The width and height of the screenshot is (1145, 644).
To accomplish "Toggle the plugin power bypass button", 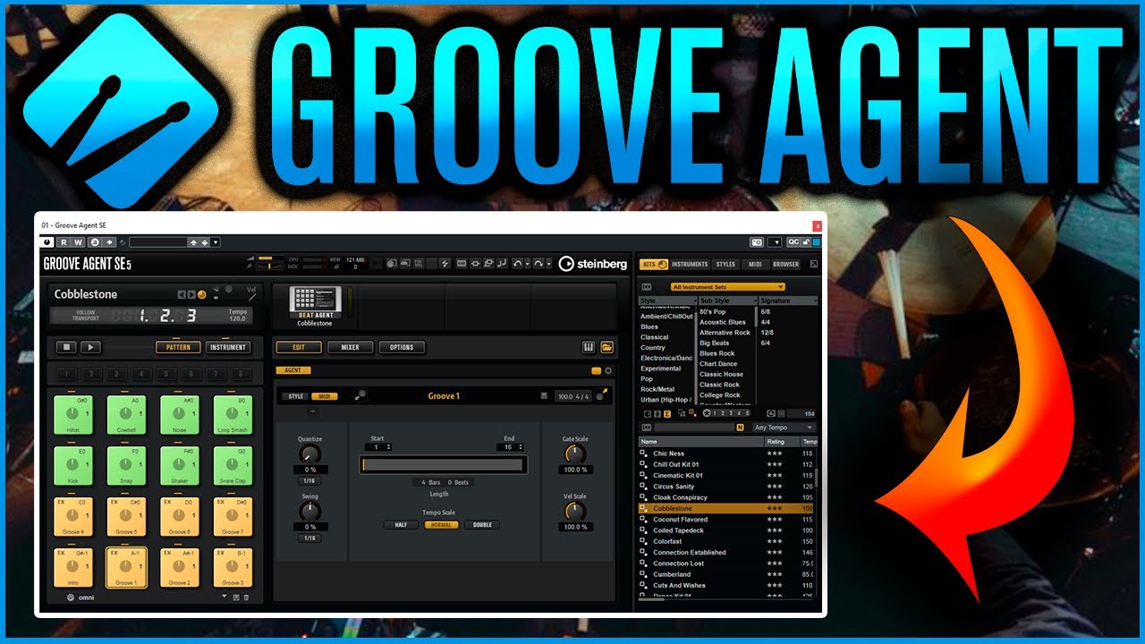I will [47, 242].
